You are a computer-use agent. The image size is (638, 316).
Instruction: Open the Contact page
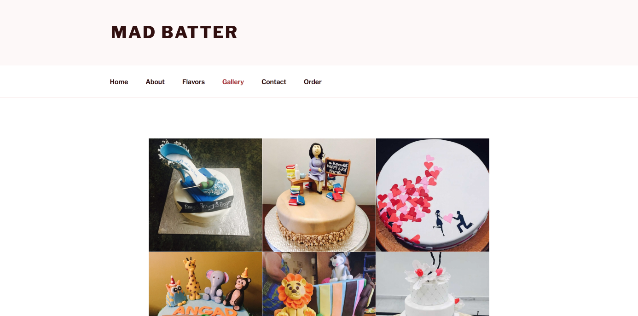(274, 82)
